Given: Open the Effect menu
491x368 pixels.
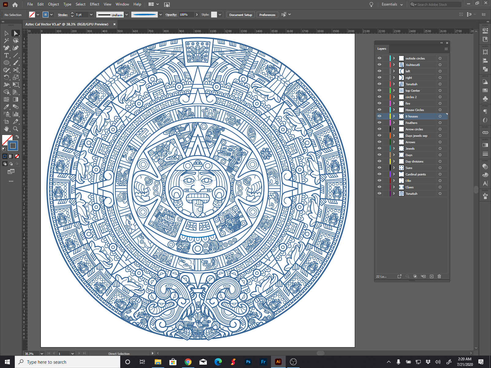Looking at the screenshot, I should coord(95,4).
